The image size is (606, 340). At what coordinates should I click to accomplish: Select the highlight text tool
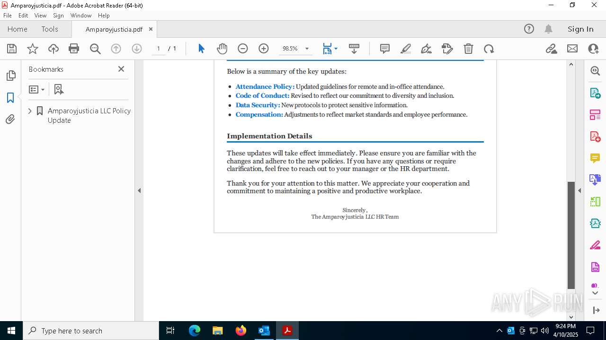(x=406, y=49)
